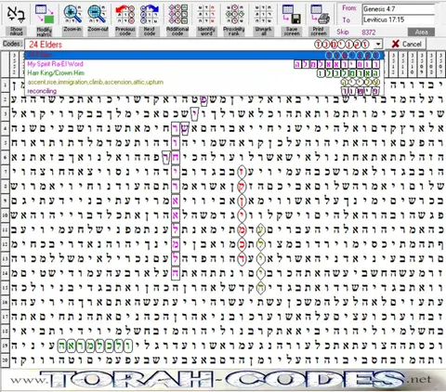Click row header number 19
Screen dimensions: 446x392
pyautogui.click(x=6, y=346)
